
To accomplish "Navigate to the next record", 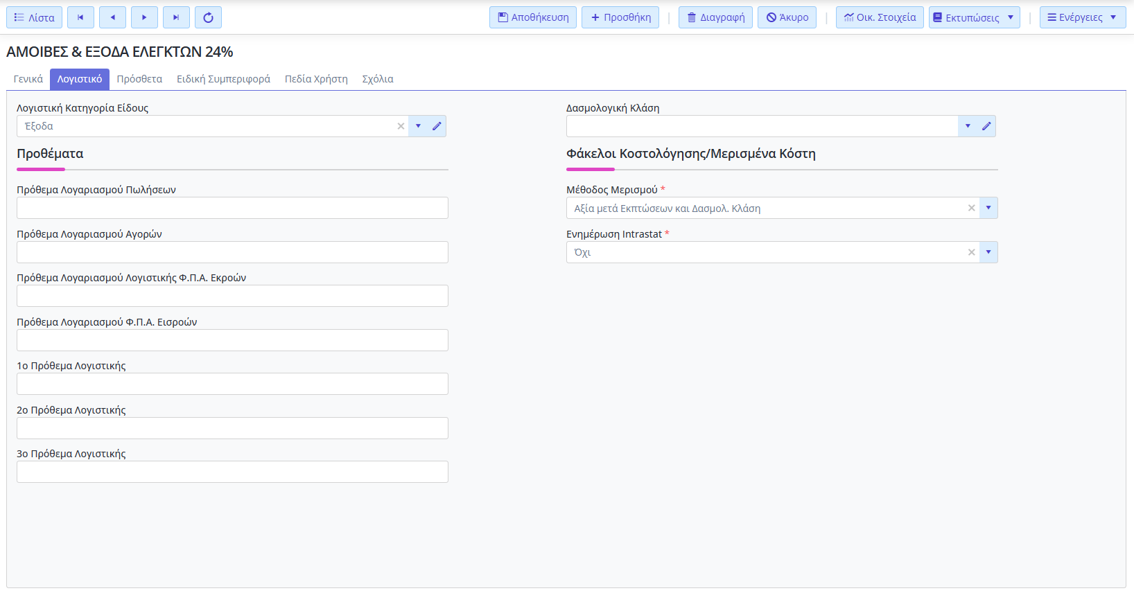I will tap(144, 17).
